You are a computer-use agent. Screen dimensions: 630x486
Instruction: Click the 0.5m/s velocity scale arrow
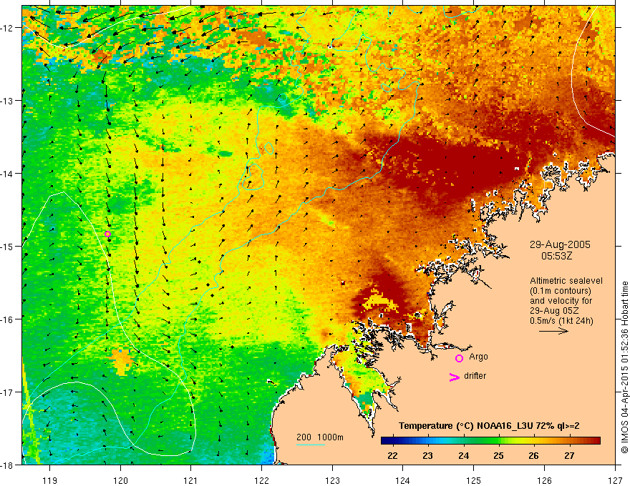pyautogui.click(x=553, y=331)
